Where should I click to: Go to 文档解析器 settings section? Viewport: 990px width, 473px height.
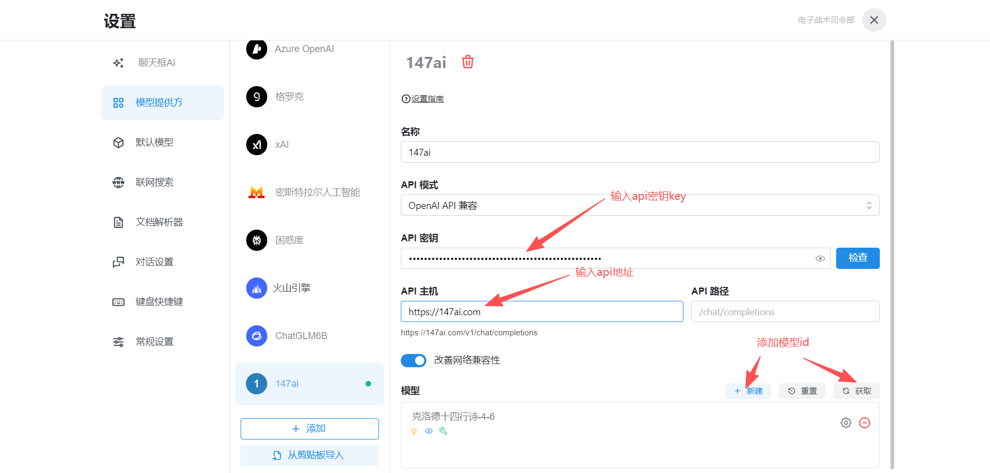point(162,222)
